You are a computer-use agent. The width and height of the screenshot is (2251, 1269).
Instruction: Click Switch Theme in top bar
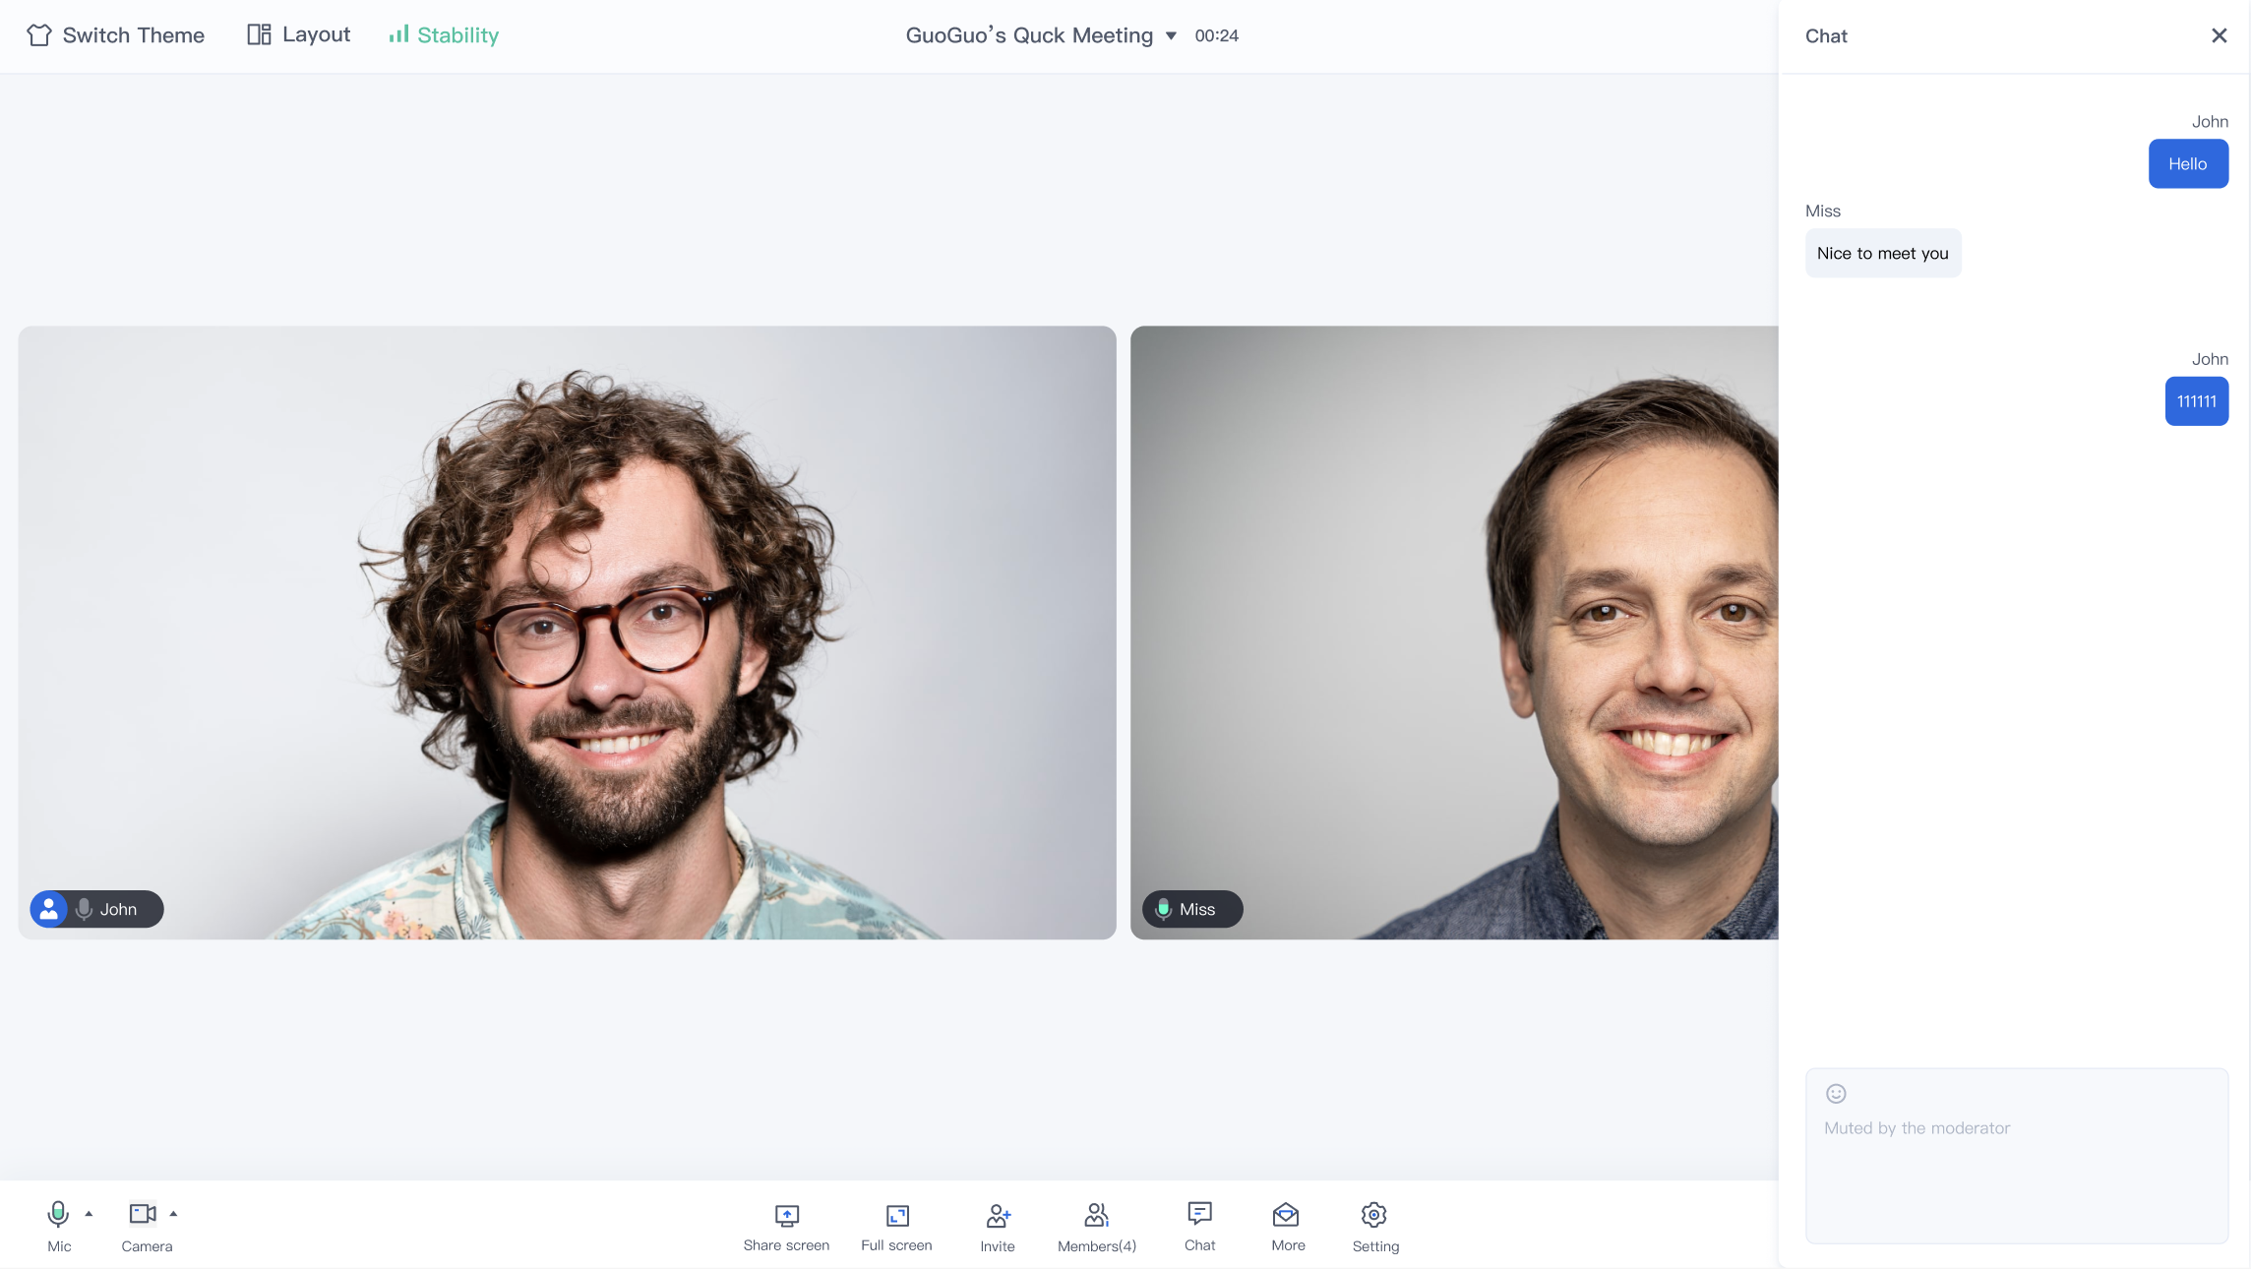point(116,35)
